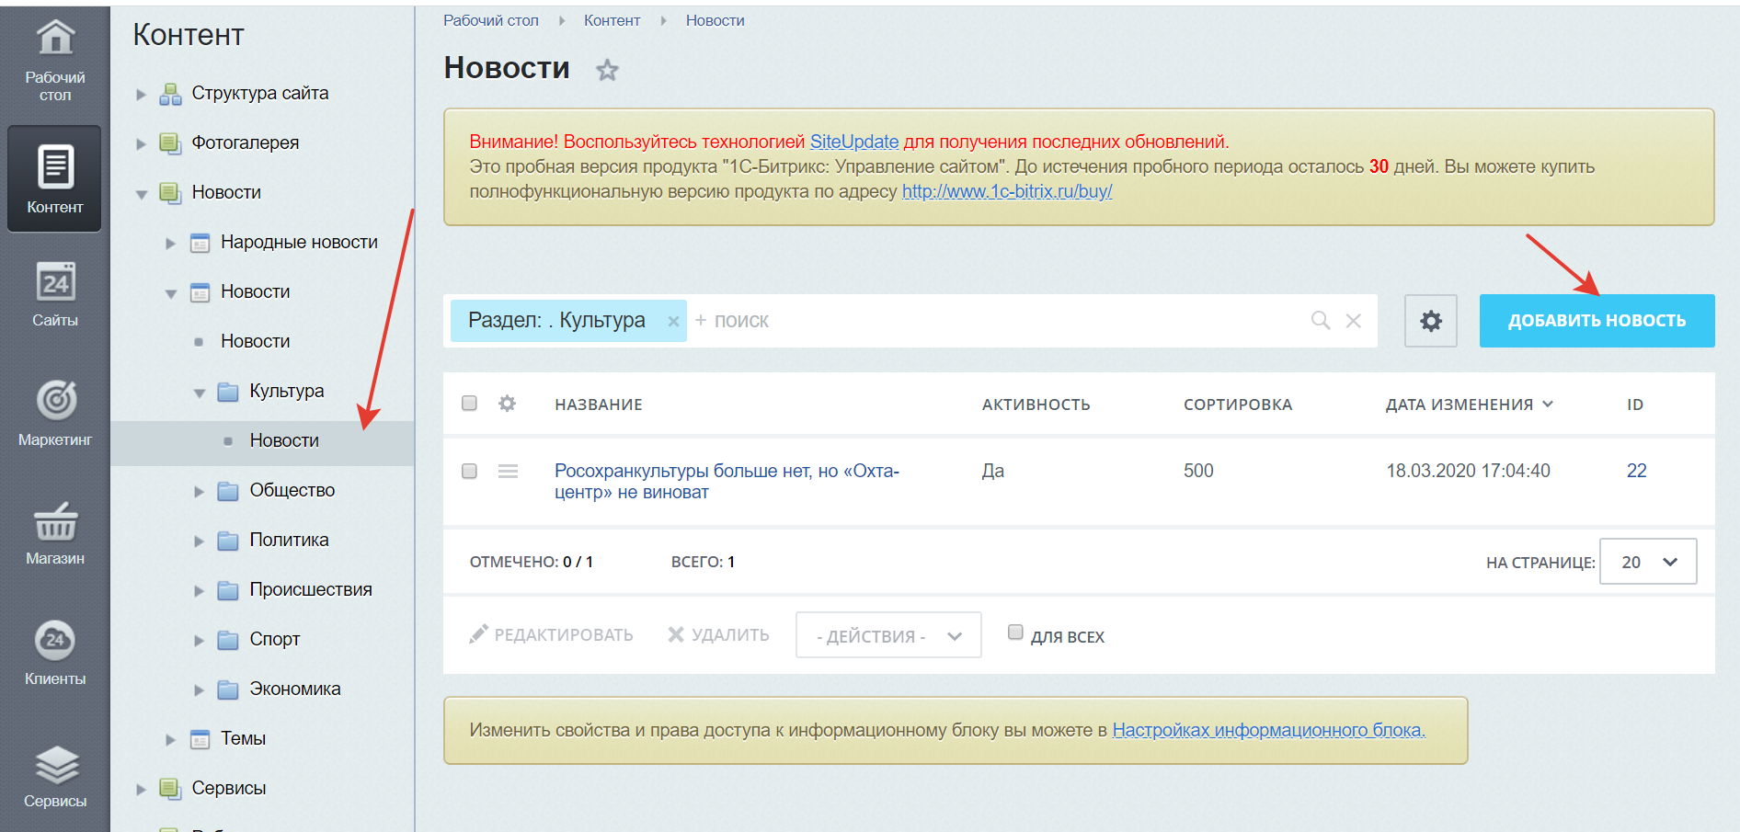Click the Общество folder icon
The height and width of the screenshot is (832, 1740).
tap(228, 491)
